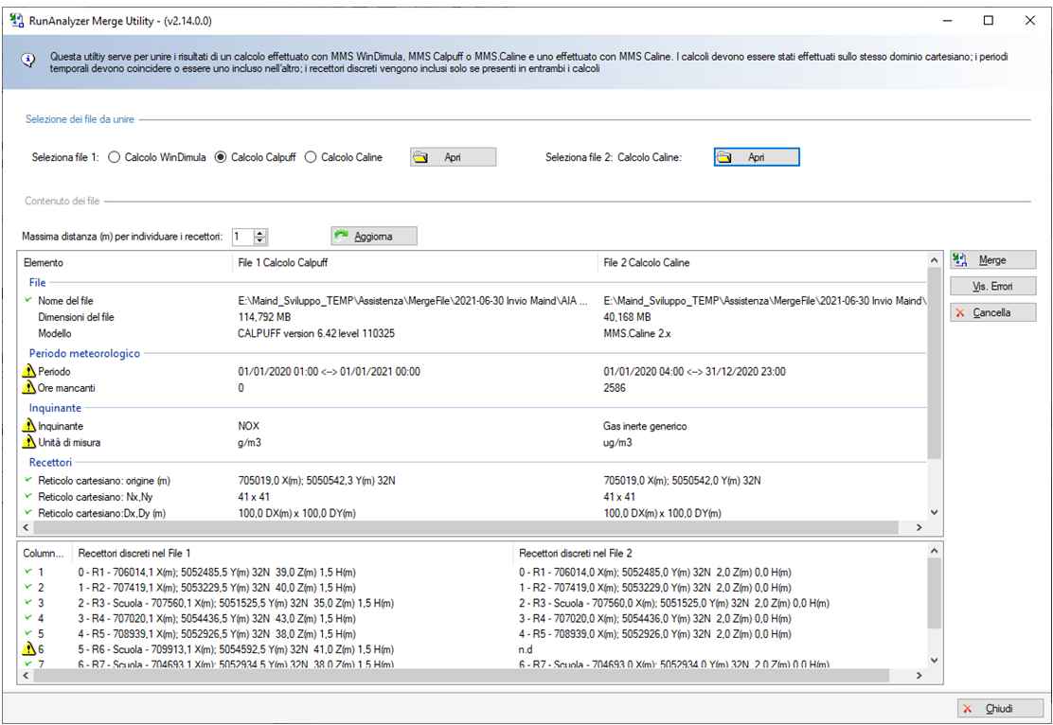
Task: Click scroll-down arrow of receptors list
Action: click(x=934, y=661)
